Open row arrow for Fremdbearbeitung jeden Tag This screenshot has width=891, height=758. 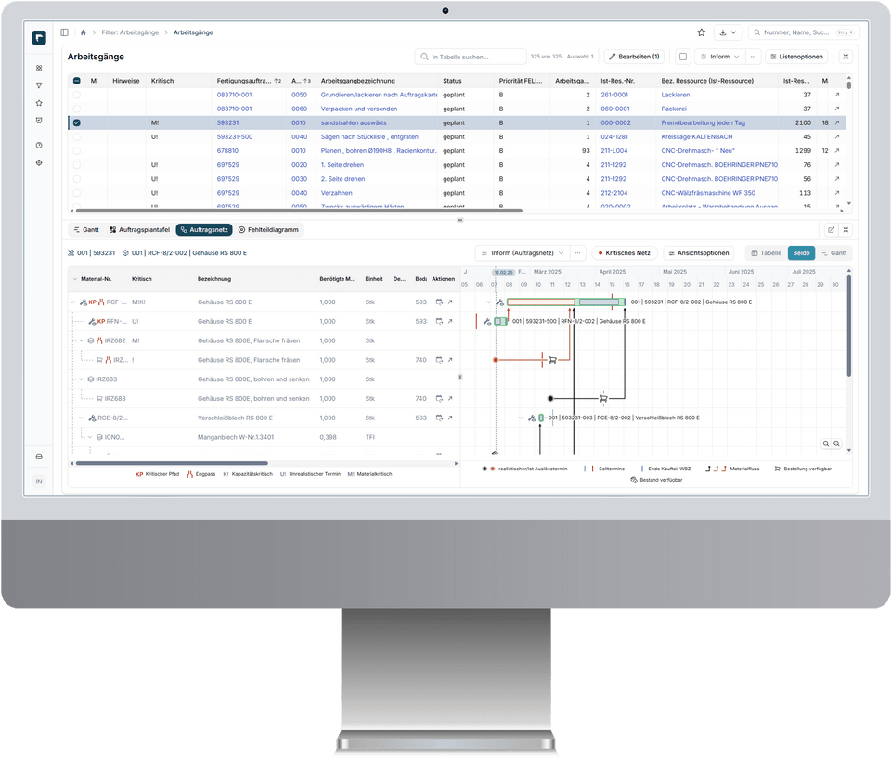coord(837,122)
